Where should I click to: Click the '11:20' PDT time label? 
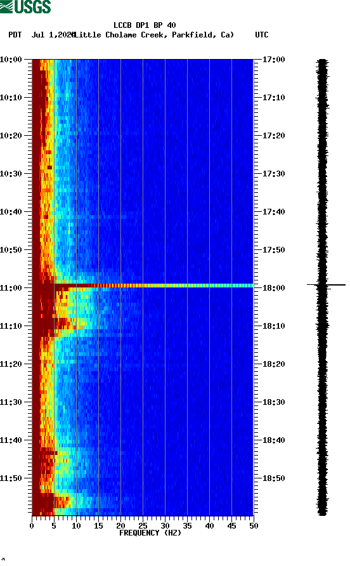point(11,364)
